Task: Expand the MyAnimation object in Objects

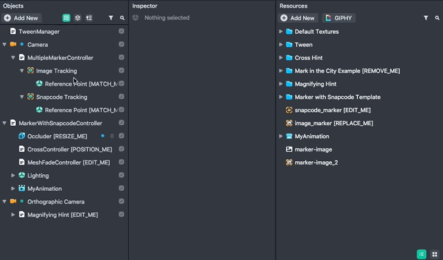Action: pos(13,188)
